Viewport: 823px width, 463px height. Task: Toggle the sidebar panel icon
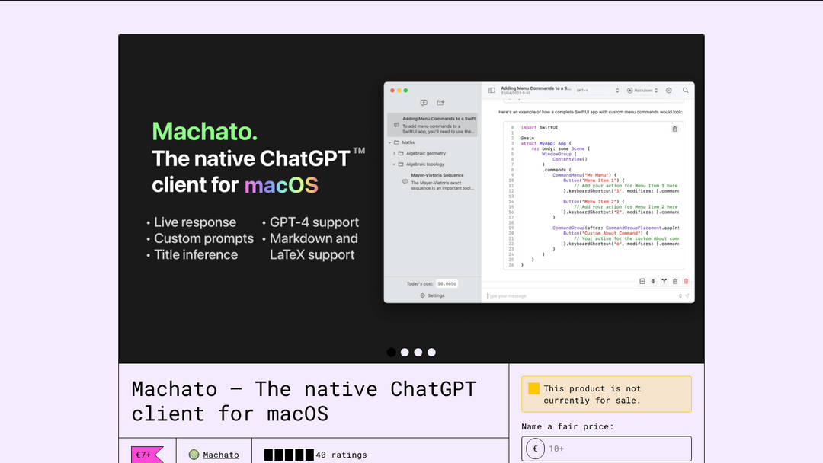click(x=492, y=90)
